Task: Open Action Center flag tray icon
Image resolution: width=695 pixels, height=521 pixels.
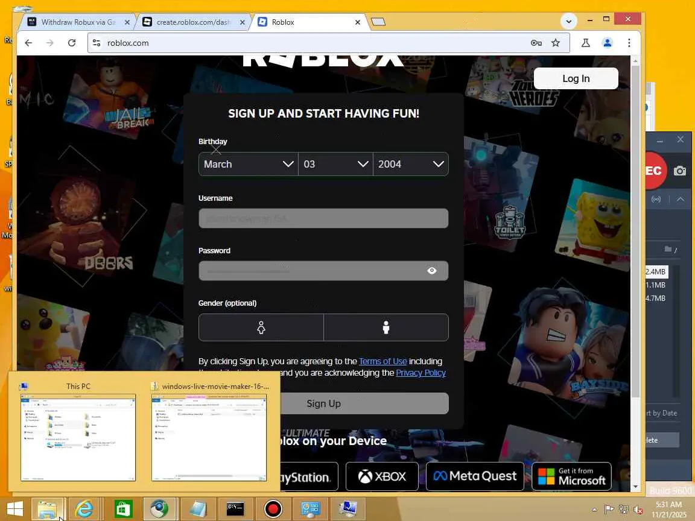Action: pos(609,510)
